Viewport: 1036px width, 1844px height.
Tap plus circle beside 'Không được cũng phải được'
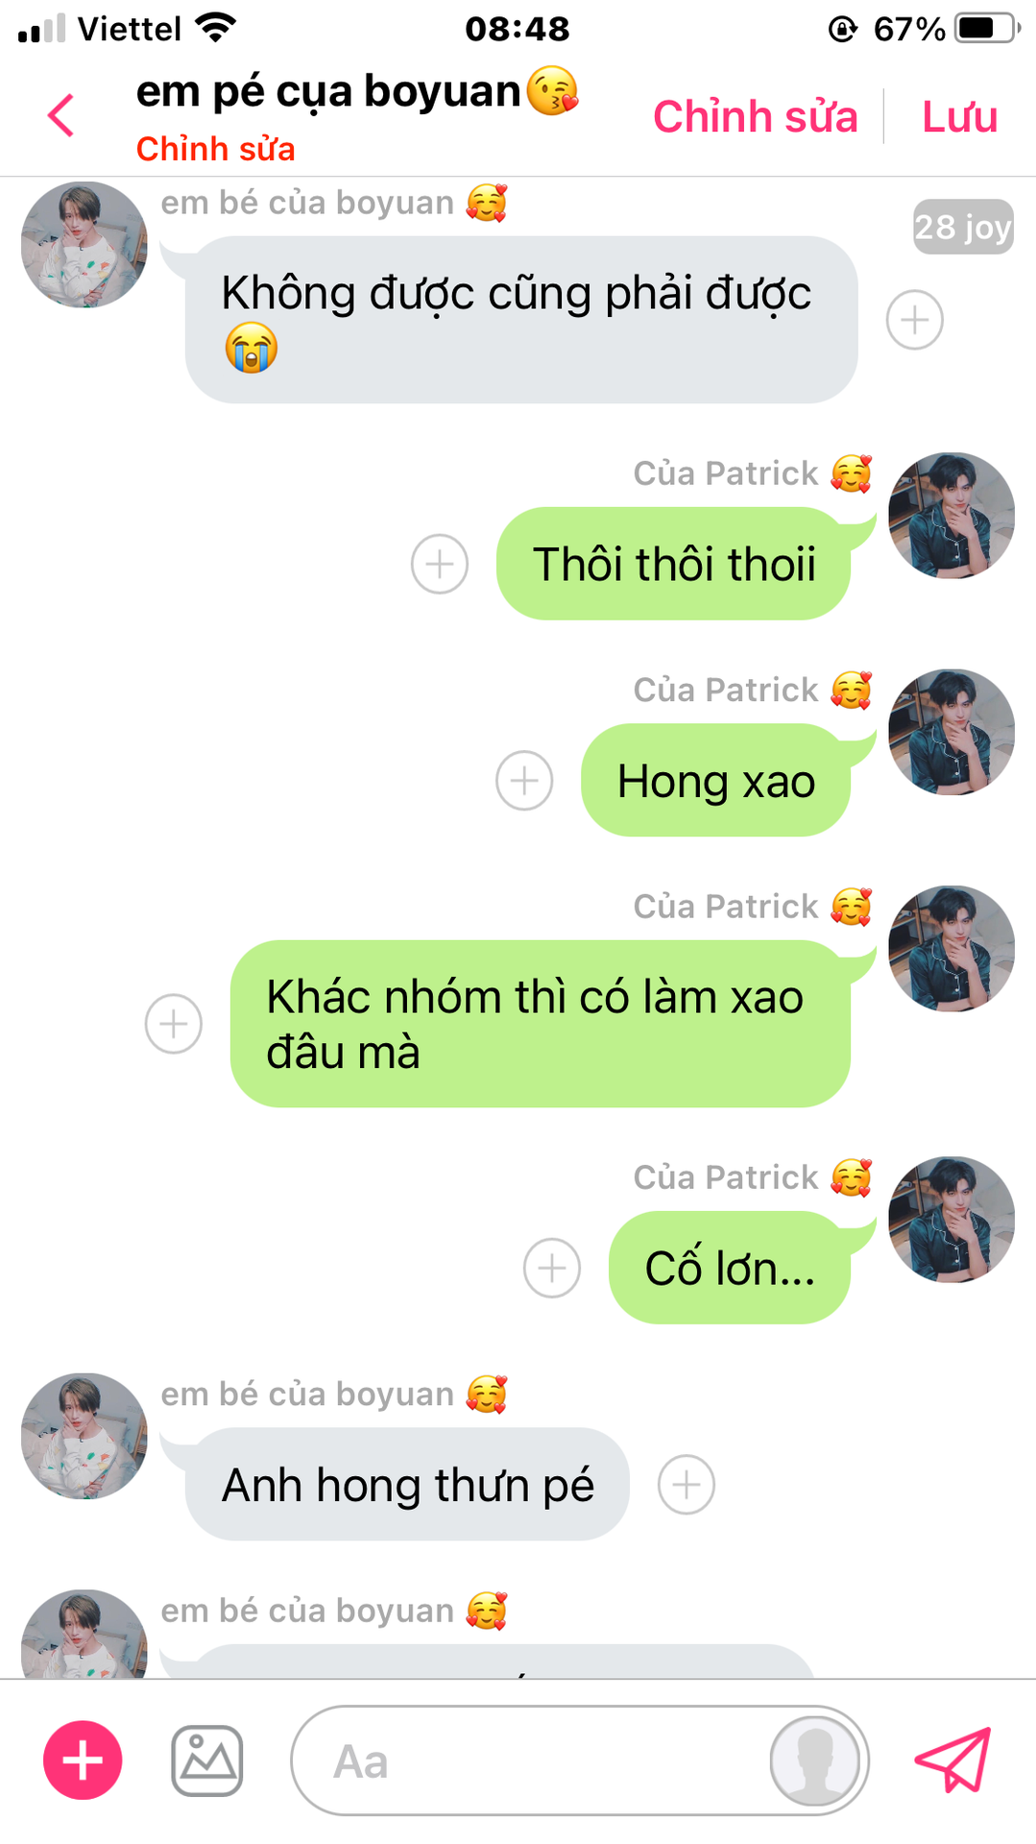pyautogui.click(x=914, y=320)
